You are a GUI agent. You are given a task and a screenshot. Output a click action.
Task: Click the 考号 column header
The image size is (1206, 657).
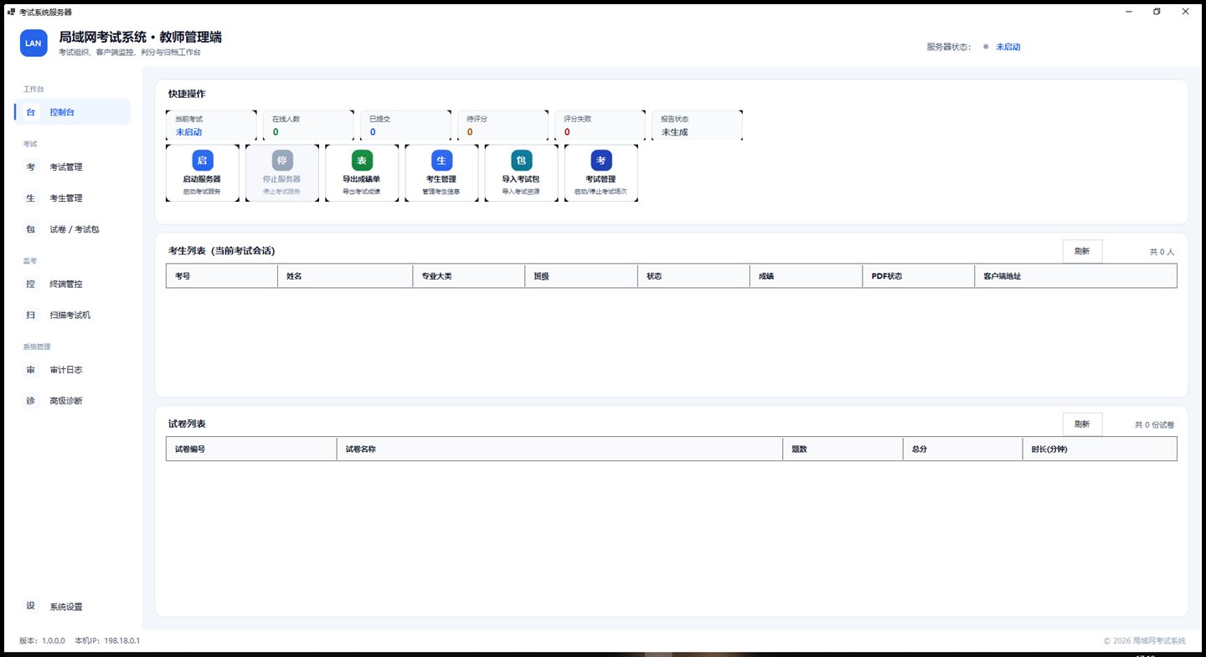pyautogui.click(x=222, y=276)
